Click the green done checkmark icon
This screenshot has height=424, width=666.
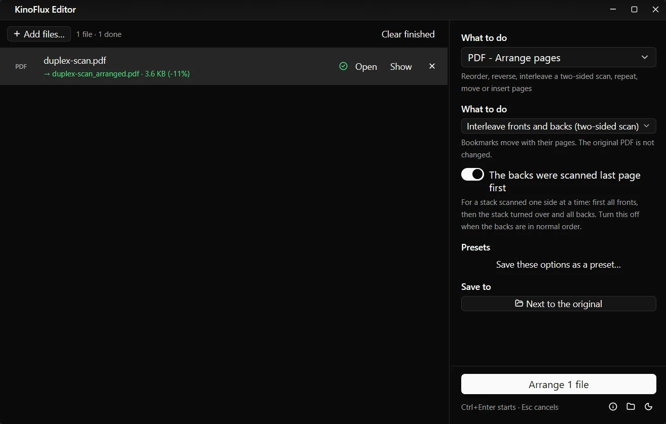343,66
